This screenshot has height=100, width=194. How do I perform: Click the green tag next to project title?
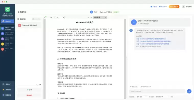pos(116,12)
